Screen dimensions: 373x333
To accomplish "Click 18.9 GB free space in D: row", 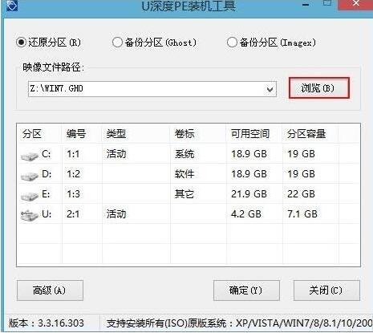I will (249, 174).
